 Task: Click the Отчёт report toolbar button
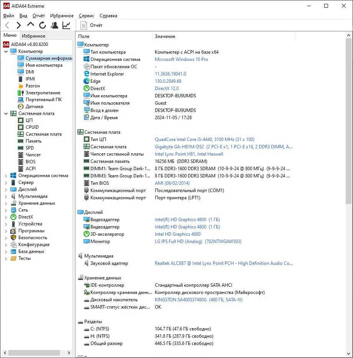click(91, 25)
